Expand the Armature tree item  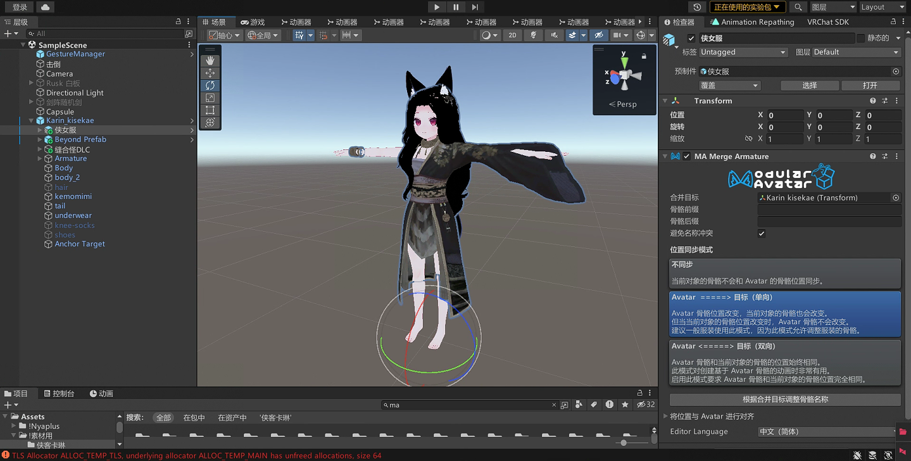pos(40,159)
